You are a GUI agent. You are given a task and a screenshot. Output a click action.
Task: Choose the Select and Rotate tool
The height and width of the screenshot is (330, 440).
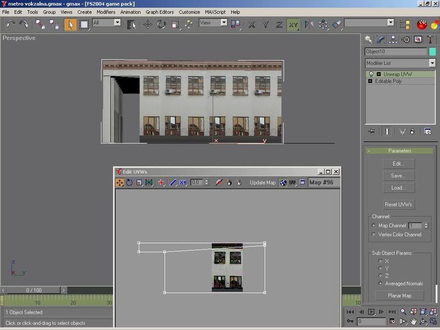[x=161, y=24]
